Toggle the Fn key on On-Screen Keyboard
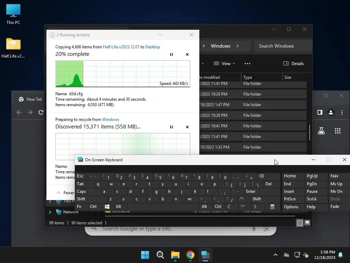This screenshot has width=350, height=263. point(81,206)
